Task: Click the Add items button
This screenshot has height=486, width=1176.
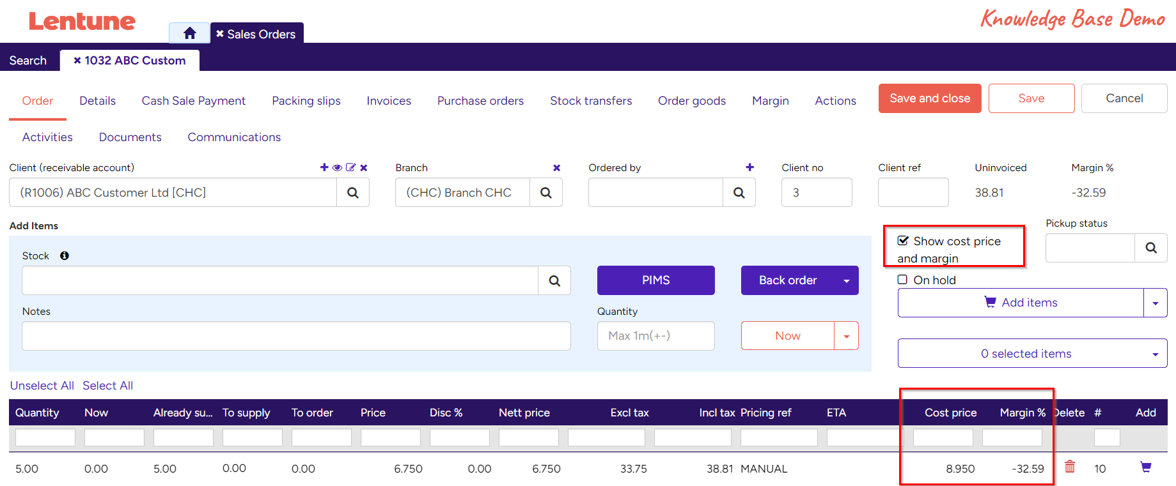Action: (1021, 303)
